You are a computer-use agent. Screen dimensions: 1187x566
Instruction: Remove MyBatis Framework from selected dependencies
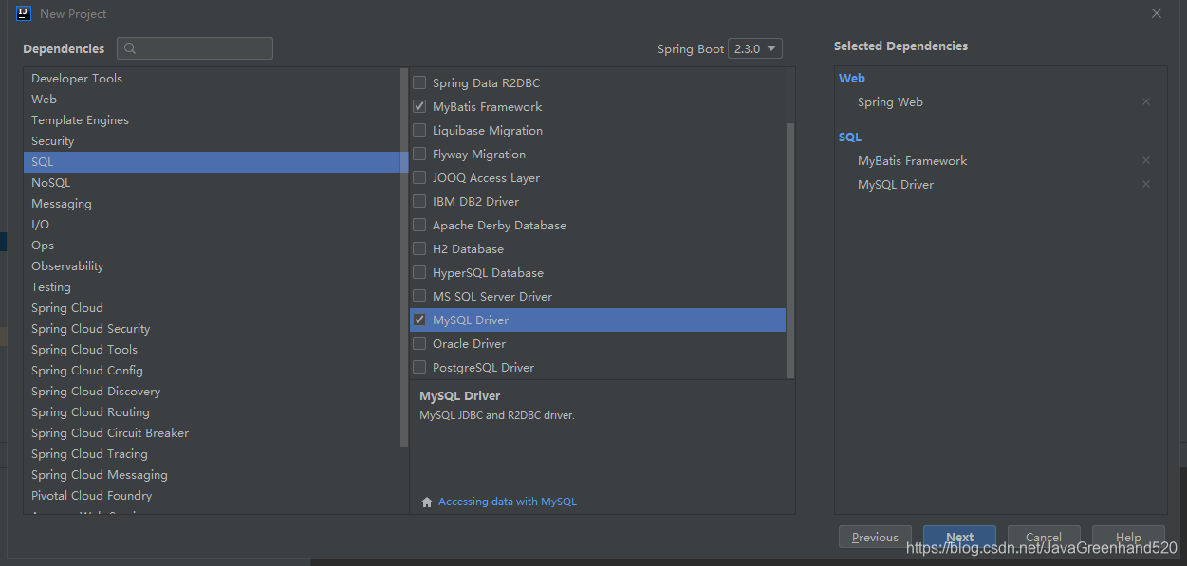click(1146, 160)
